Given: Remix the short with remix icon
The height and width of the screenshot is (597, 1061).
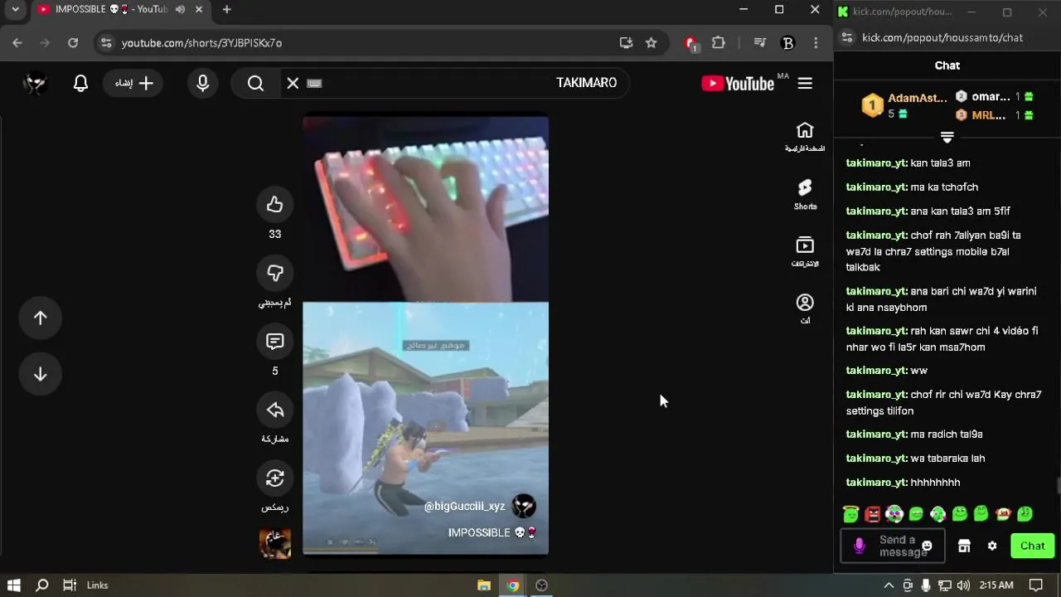Looking at the screenshot, I should click(275, 478).
